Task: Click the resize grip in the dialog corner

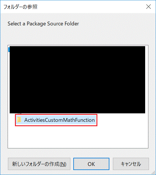Action: point(154,173)
